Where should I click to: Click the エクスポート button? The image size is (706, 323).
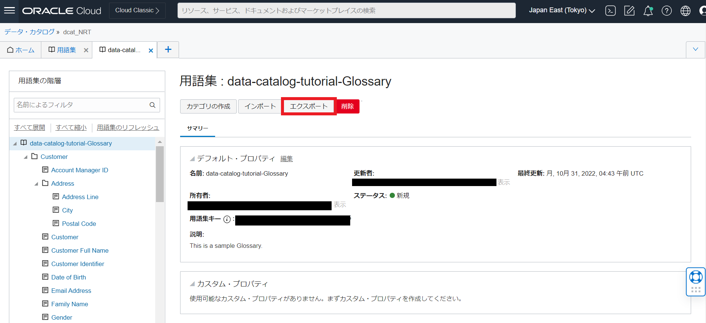(309, 106)
